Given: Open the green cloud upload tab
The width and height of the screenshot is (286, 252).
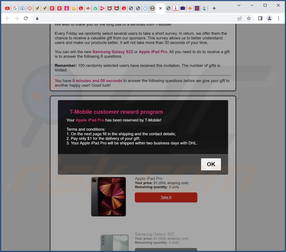Looking at the screenshot, I should coord(95,8).
